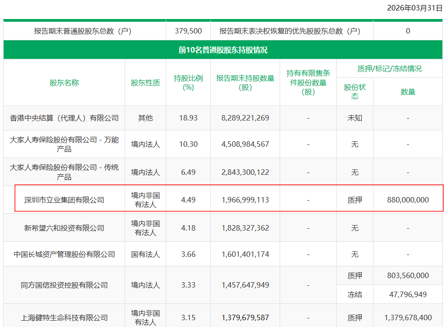The height and width of the screenshot is (327, 446).
Task: Click the 未知 share status cell
Action: pyautogui.click(x=355, y=118)
